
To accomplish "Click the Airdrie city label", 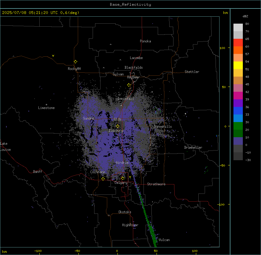I will (122, 163).
